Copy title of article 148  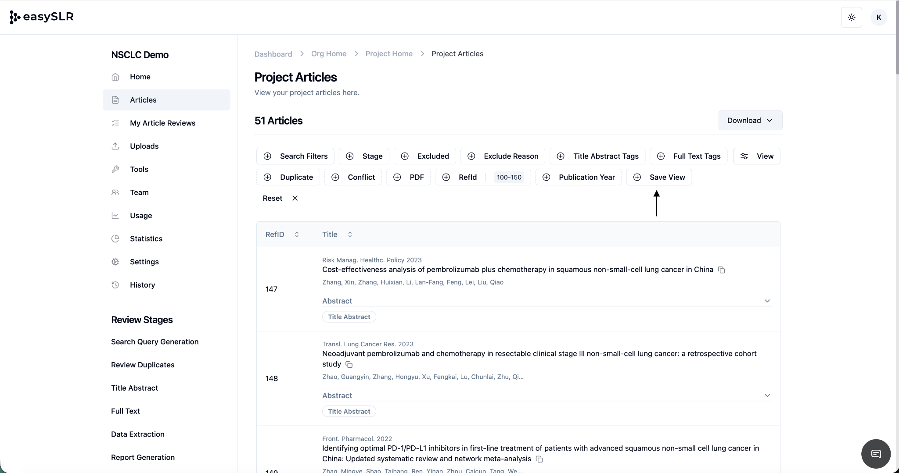pyautogui.click(x=349, y=365)
